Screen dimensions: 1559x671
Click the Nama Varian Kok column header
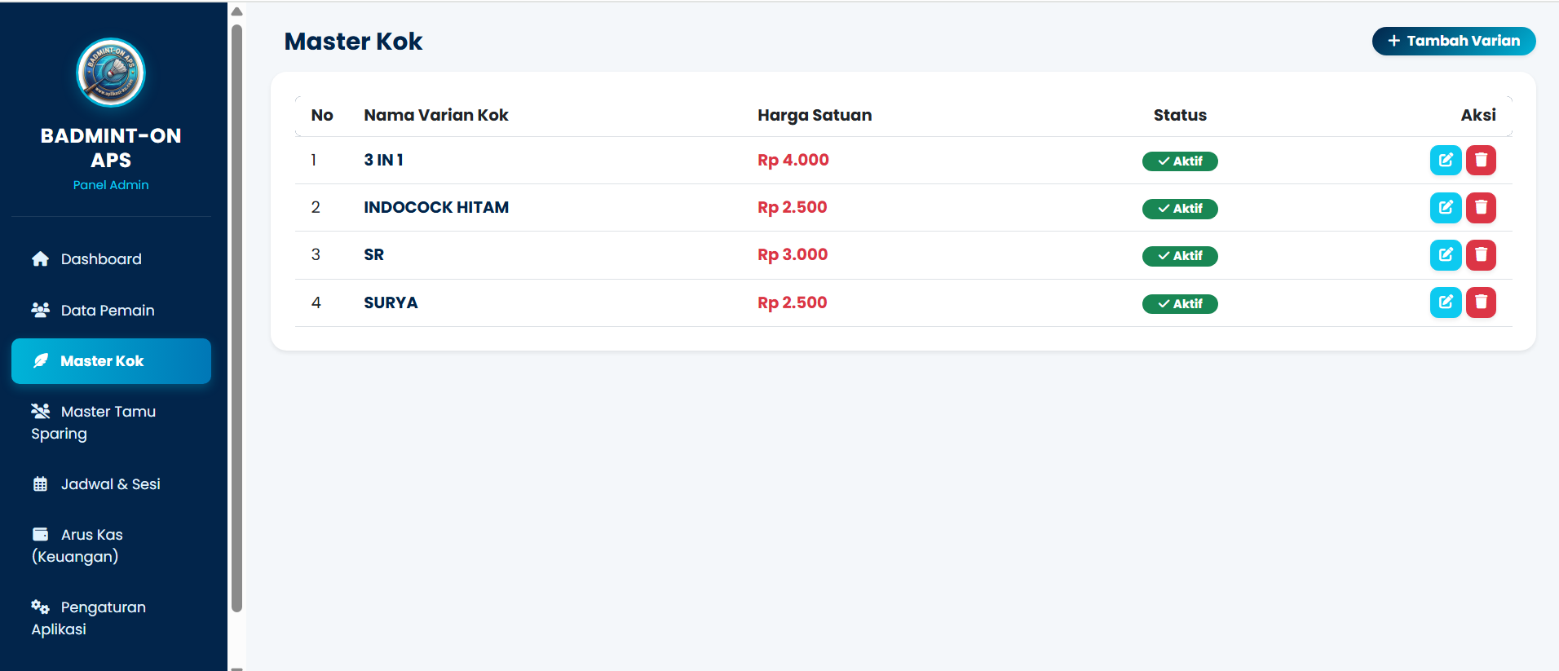coord(436,115)
